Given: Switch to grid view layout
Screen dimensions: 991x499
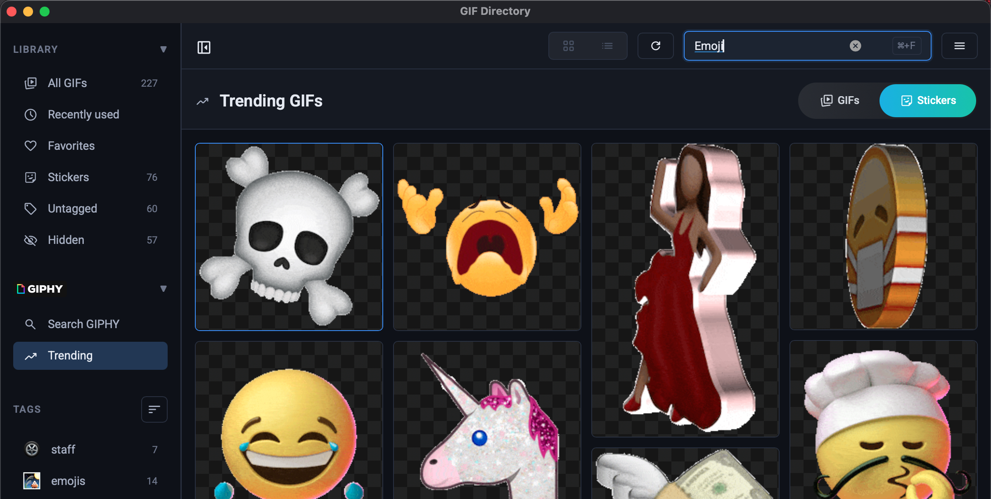Looking at the screenshot, I should [569, 46].
